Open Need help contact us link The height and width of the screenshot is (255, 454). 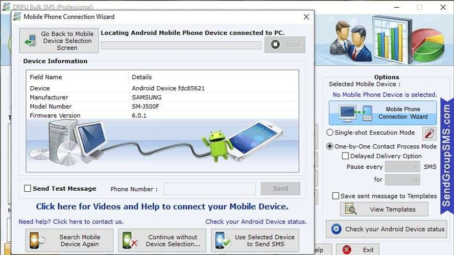point(71,221)
